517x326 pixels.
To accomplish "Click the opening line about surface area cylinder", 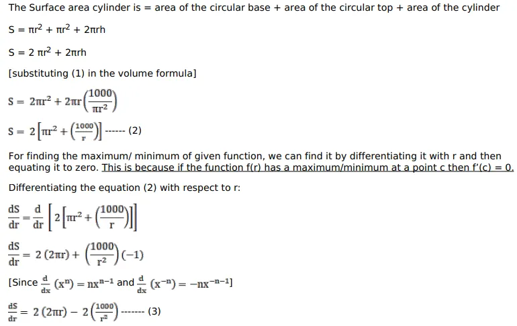I will coord(254,8).
